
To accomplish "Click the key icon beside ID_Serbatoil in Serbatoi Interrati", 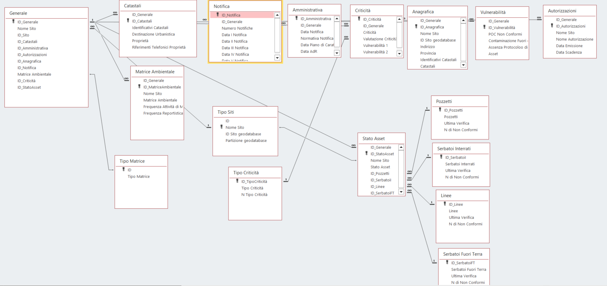I will [441, 157].
